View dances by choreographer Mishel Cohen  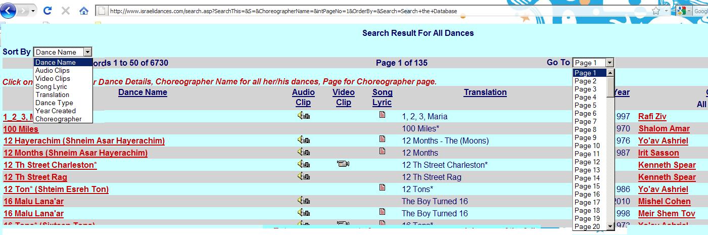[x=664, y=202]
